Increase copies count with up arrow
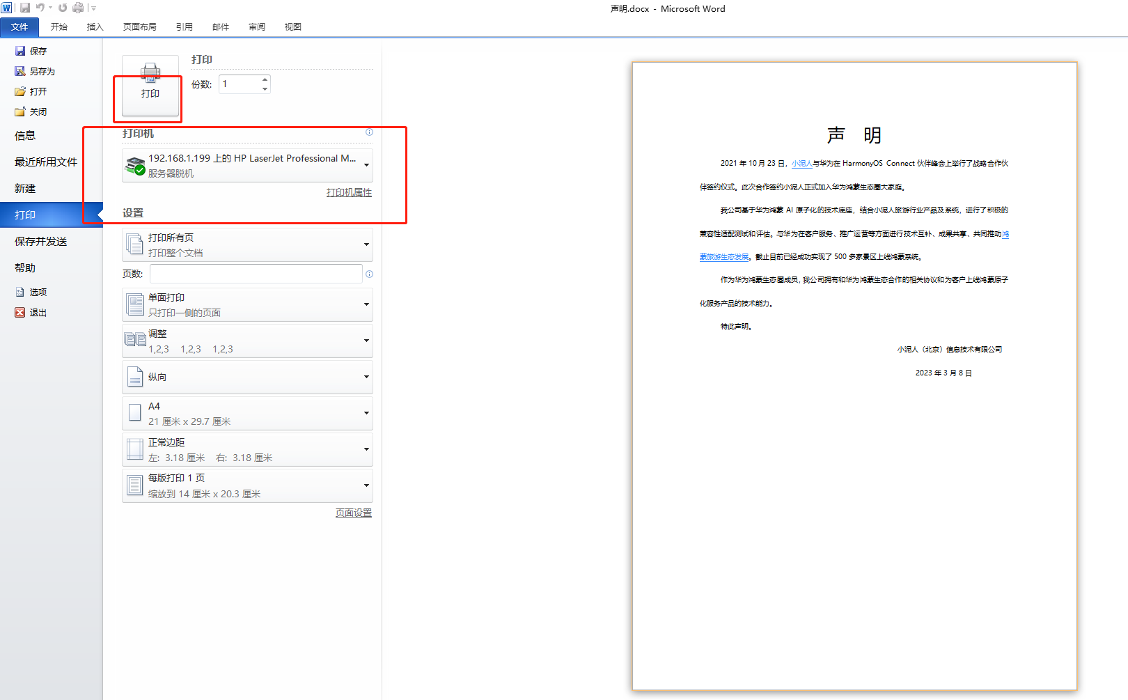The width and height of the screenshot is (1128, 700). click(x=265, y=79)
